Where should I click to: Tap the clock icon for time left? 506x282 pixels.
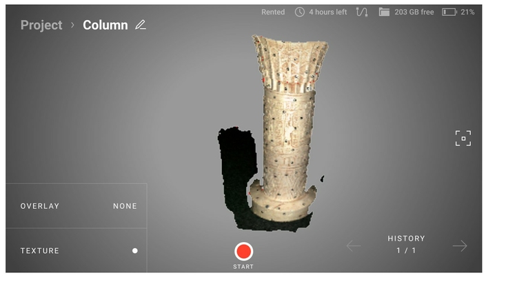(299, 12)
